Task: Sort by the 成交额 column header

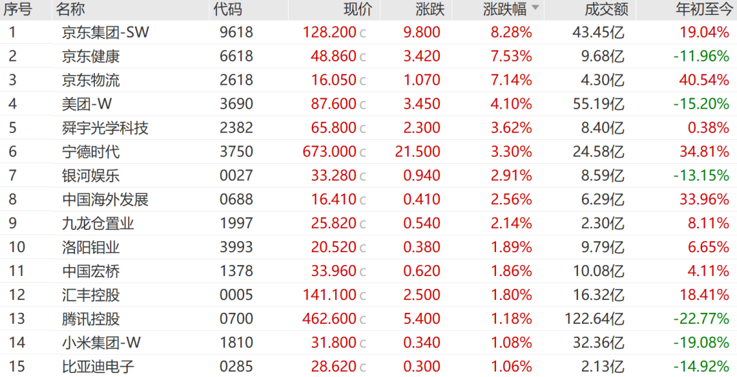Action: [x=607, y=9]
